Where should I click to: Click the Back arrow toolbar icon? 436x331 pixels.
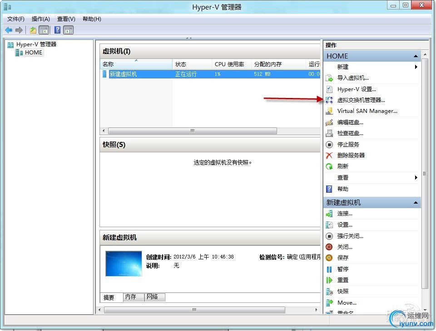point(9,30)
